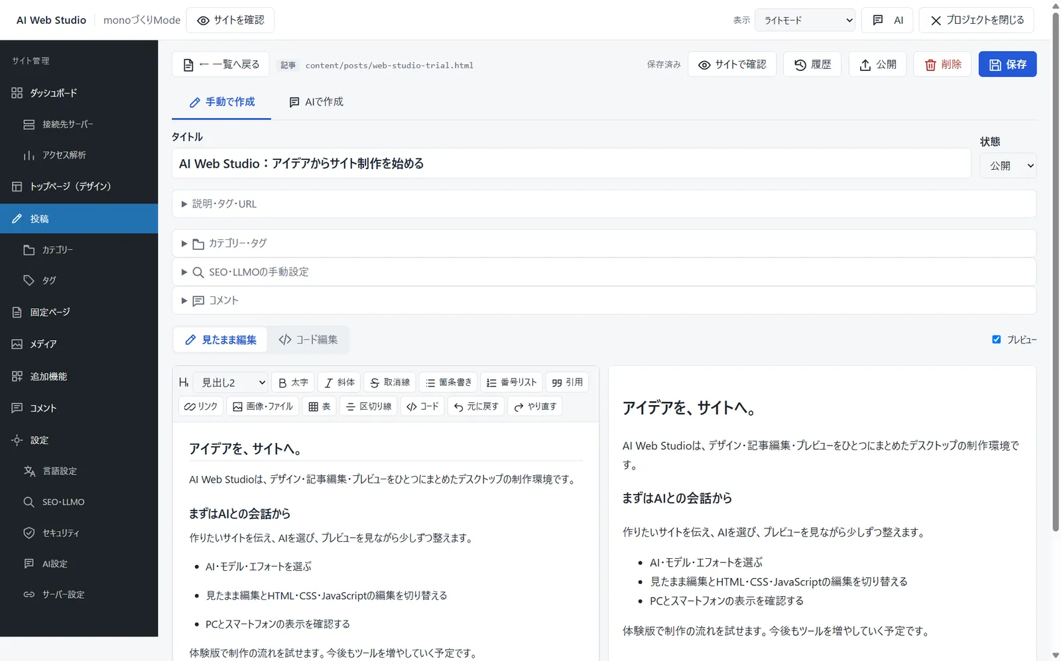Insert a 区切り線 horizontal rule
1061x661 pixels.
click(369, 406)
